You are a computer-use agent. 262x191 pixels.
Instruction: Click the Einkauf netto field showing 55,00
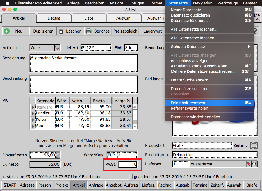point(43,155)
